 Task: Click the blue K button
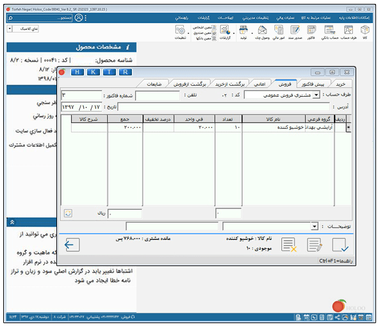point(93,72)
